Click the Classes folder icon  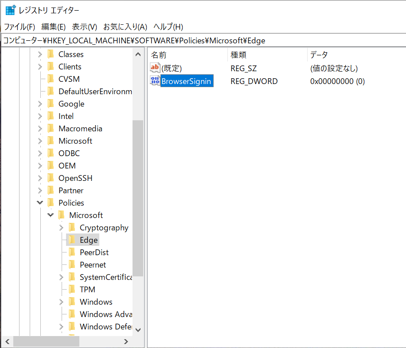click(x=51, y=54)
